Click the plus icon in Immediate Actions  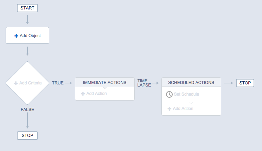pos(83,94)
